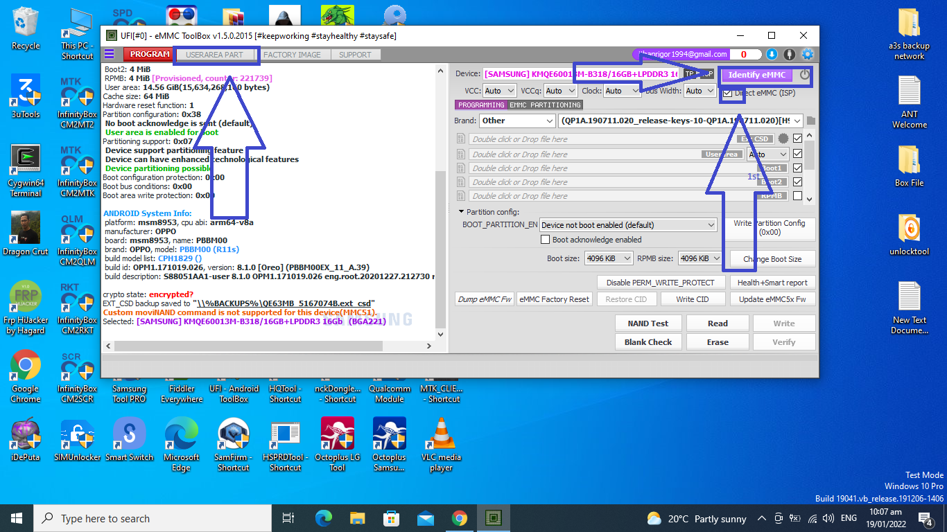The height and width of the screenshot is (532, 947).
Task: Open the Boot size dropdown
Action: pos(608,258)
